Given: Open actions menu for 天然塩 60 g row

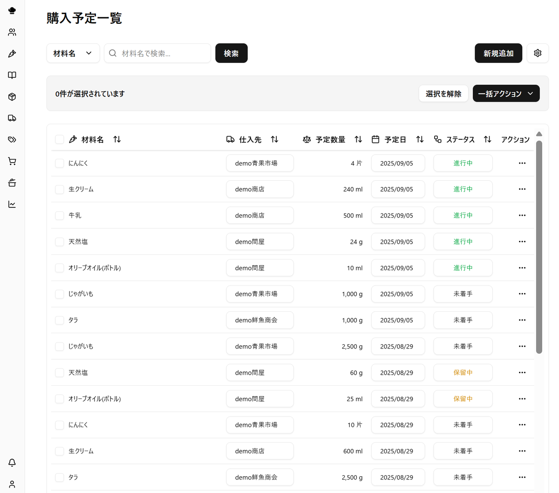Looking at the screenshot, I should pos(522,372).
